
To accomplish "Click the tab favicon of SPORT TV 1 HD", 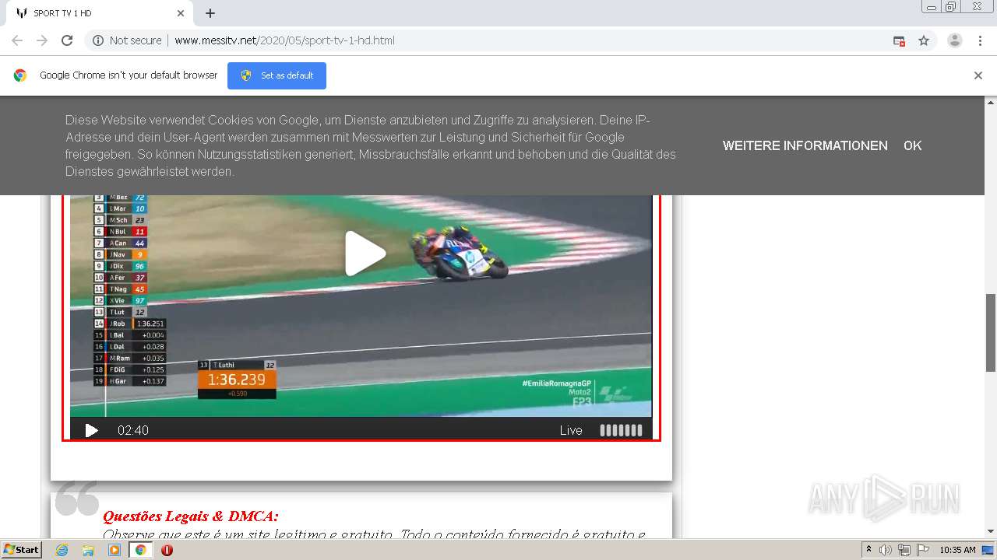I will click(x=21, y=13).
